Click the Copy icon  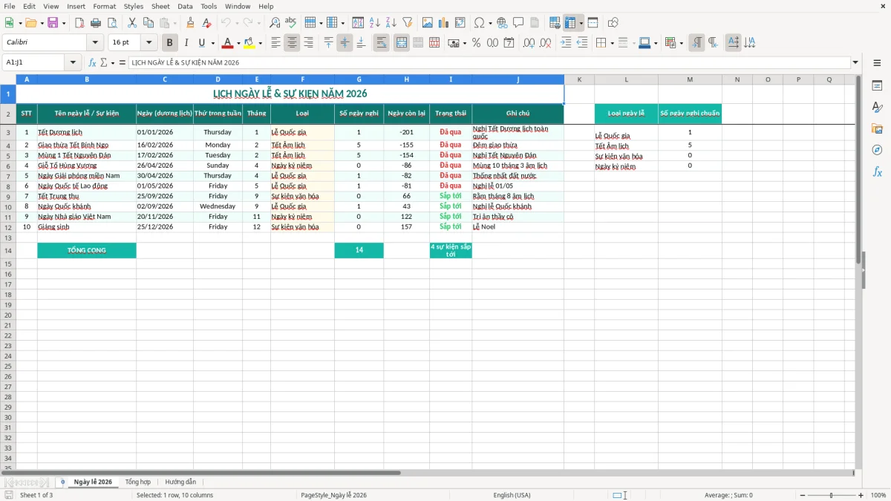[148, 23]
